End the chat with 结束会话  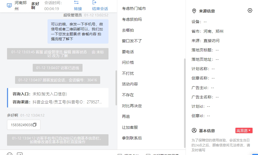(x=100, y=6)
